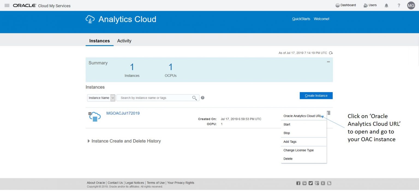Collapse the Summary panel
This screenshot has height=191, width=419.
pos(328,62)
